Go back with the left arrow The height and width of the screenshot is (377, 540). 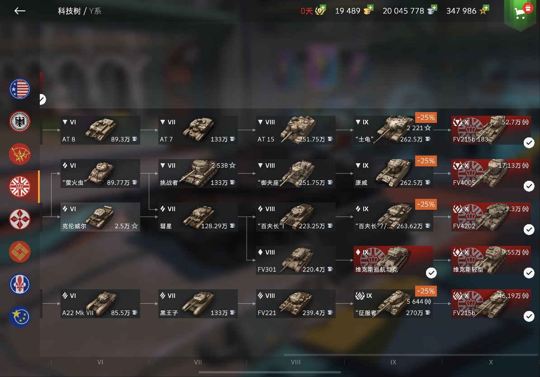click(x=19, y=11)
